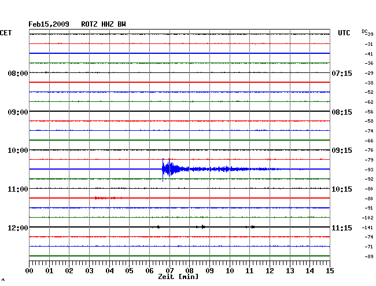Click the DC offset value -93

(369, 170)
